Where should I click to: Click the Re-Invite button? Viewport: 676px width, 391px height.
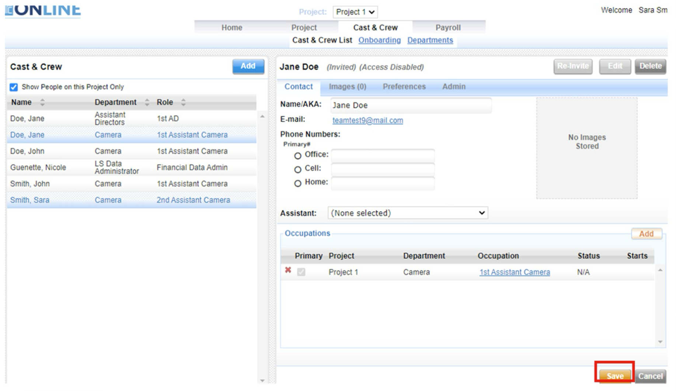coord(573,66)
